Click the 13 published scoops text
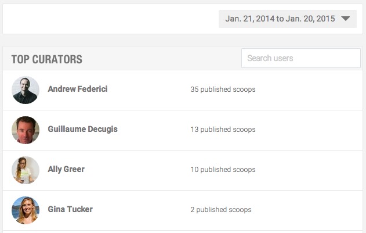 pyautogui.click(x=223, y=130)
